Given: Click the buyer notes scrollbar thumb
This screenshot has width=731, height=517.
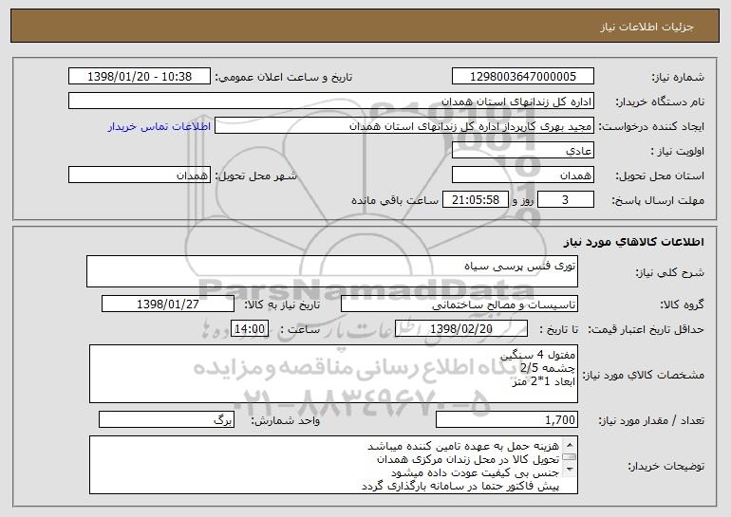Looking at the screenshot, I should (x=570, y=456).
